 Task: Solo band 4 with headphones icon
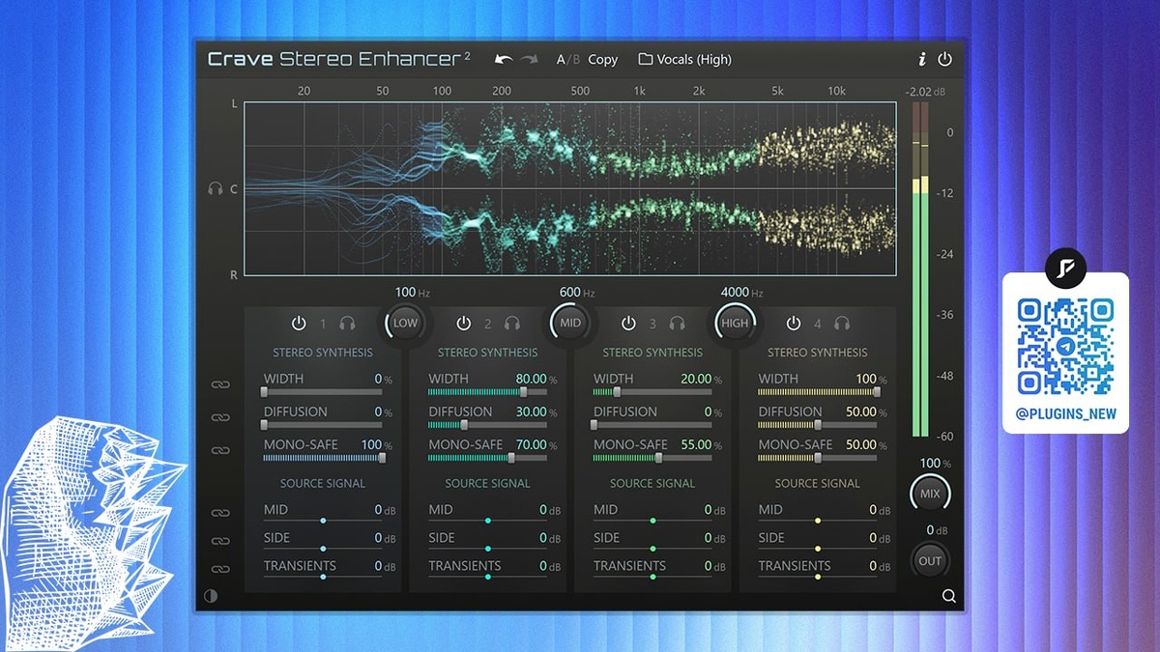[843, 324]
